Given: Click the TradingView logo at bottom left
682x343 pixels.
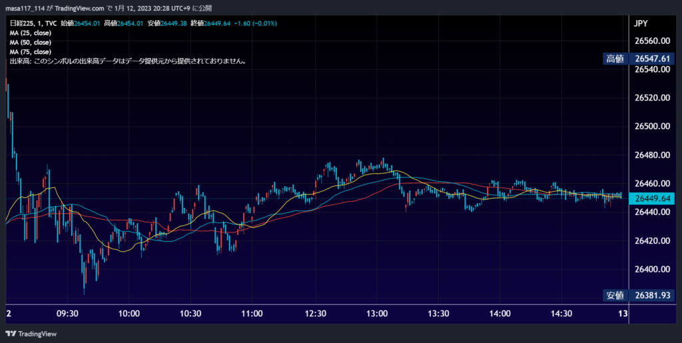Looking at the screenshot, I should [31, 334].
